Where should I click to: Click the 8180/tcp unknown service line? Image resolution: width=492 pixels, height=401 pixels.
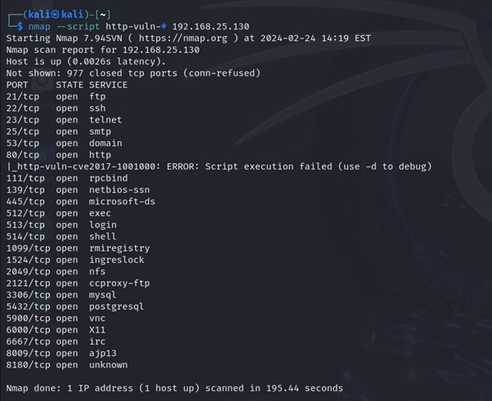(67, 365)
